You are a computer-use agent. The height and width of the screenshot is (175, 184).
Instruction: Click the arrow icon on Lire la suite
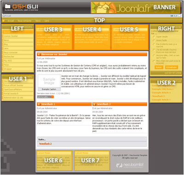tap(52, 97)
